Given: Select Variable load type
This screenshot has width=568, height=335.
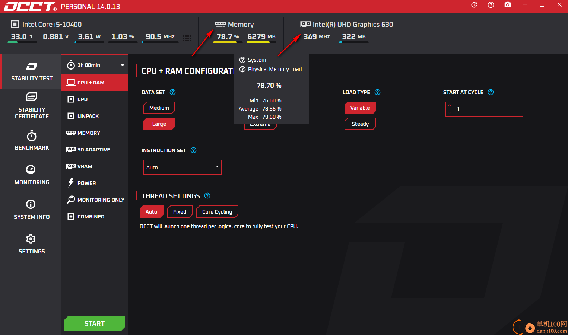Looking at the screenshot, I should (360, 108).
